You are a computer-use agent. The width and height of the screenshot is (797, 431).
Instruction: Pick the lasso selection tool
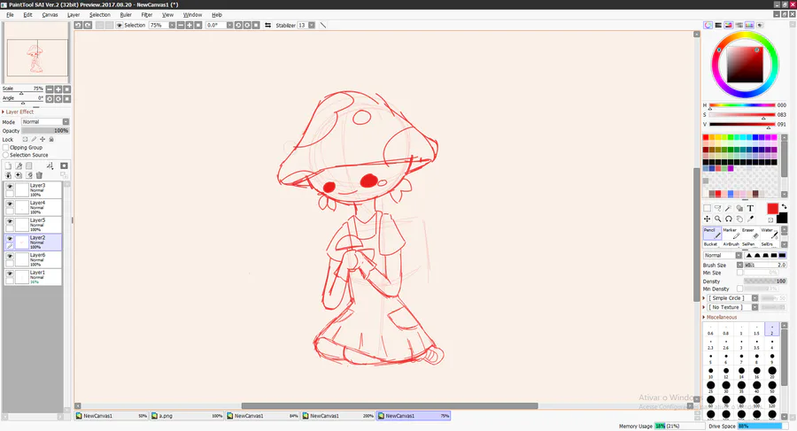point(717,208)
